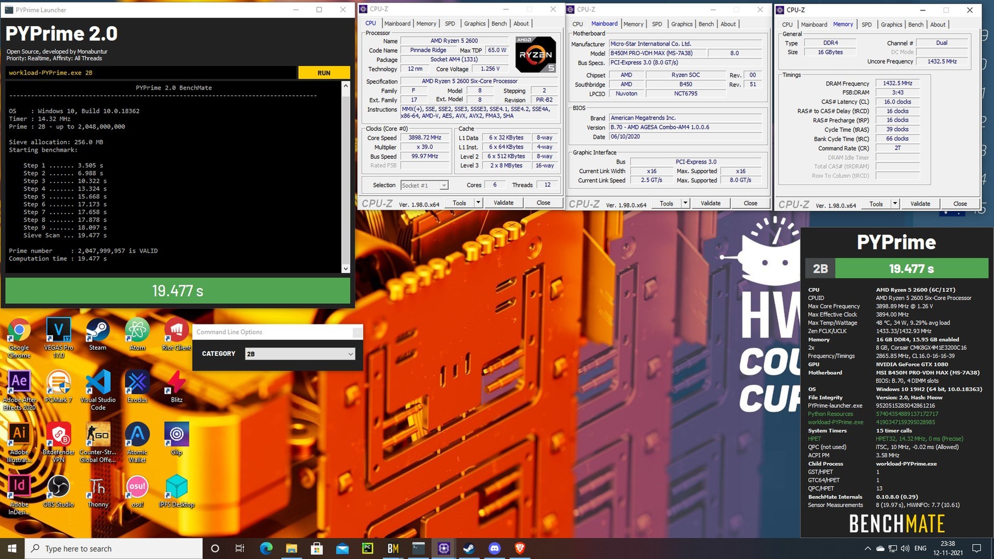994x559 pixels.
Task: Click PYPrime console scrollbar down arrow
Action: tap(346, 269)
